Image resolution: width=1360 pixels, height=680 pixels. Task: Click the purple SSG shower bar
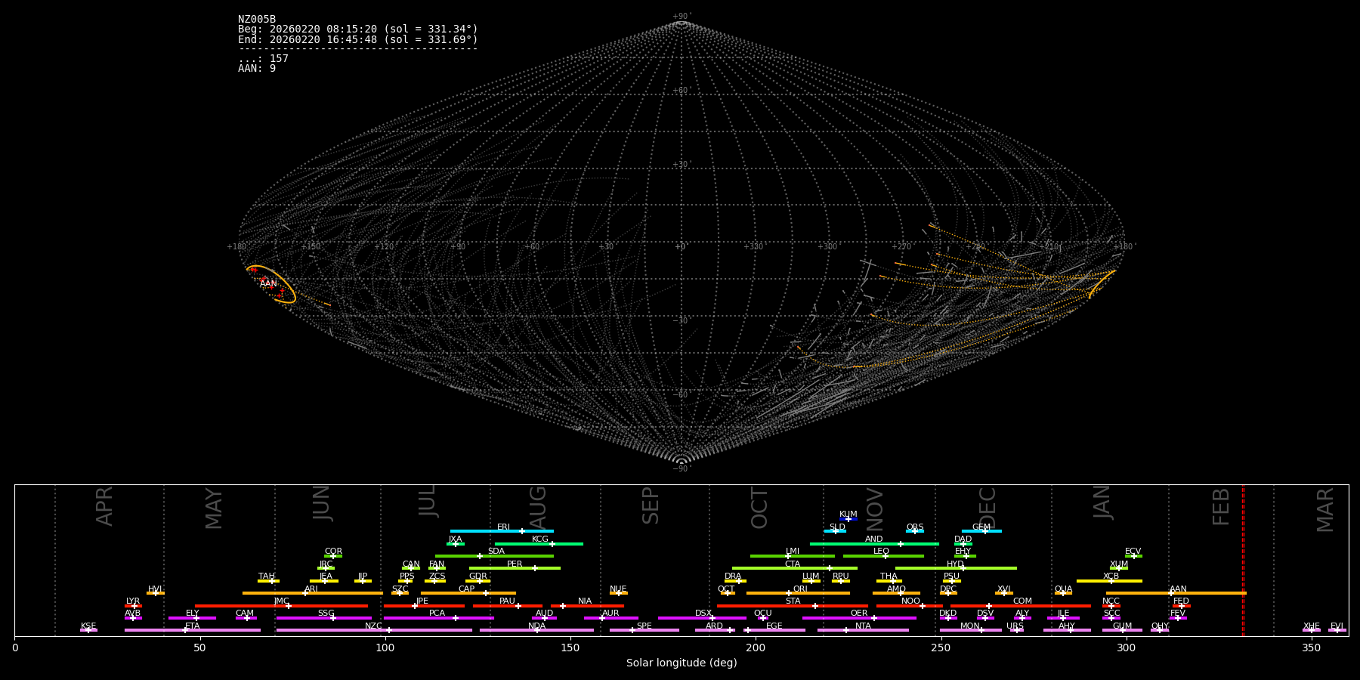tap(323, 618)
